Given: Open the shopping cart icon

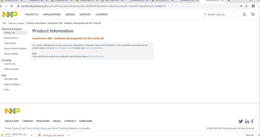Looking at the screenshot, I should click(253, 14).
